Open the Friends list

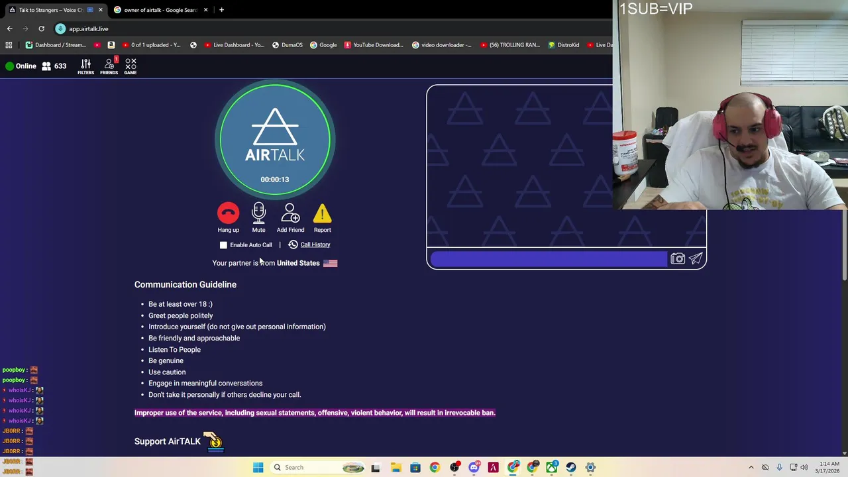[x=109, y=66]
